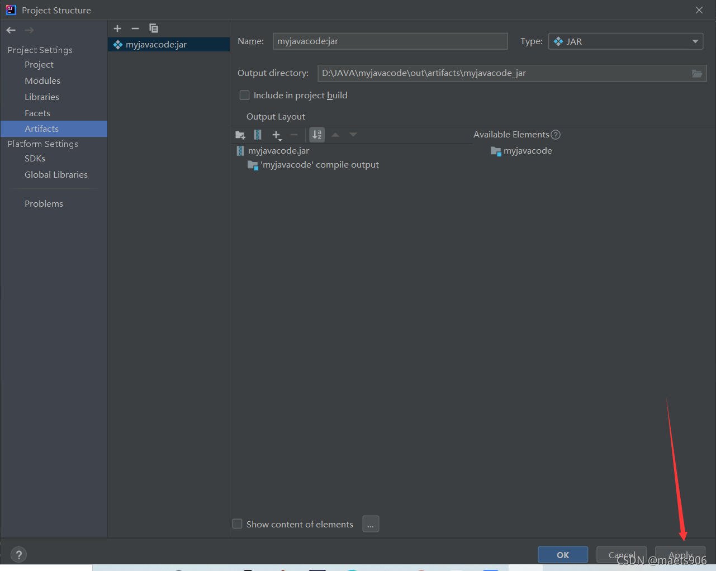The width and height of the screenshot is (716, 571).
Task: Move element down in Output Layout
Action: tap(353, 135)
